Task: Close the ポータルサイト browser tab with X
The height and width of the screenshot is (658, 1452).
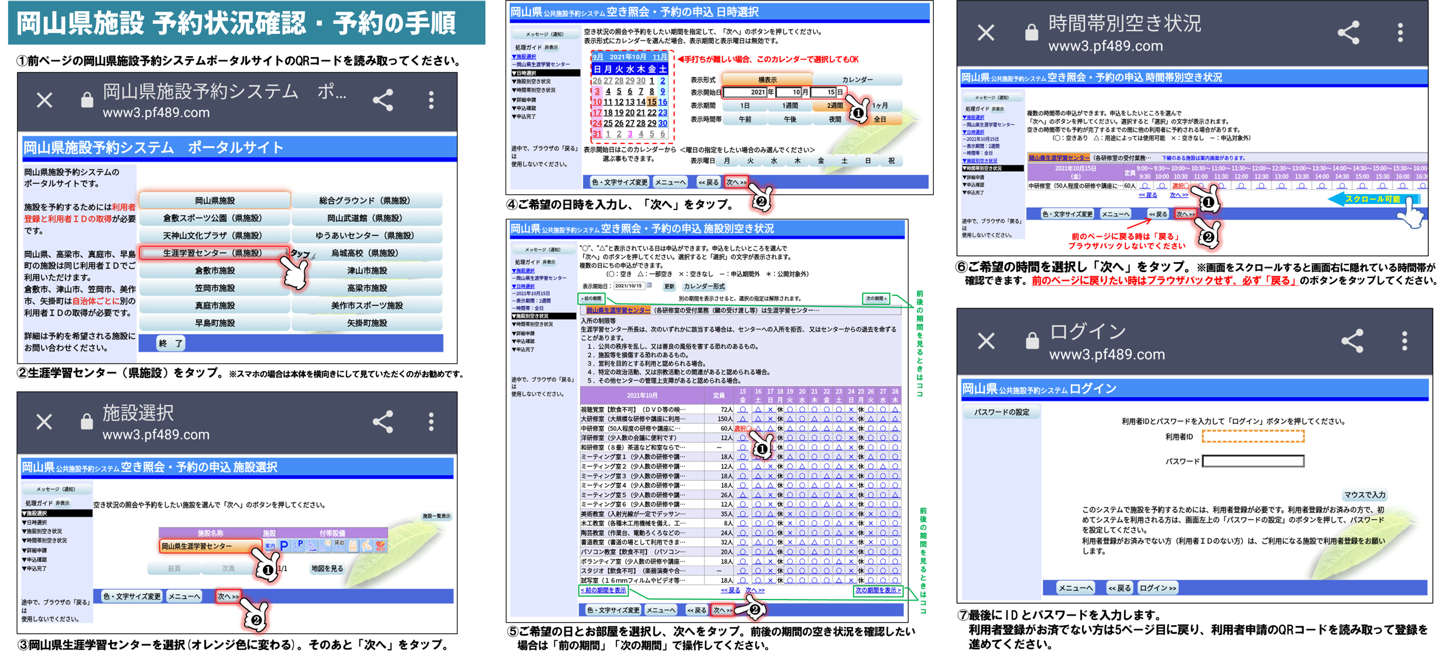Action: tap(44, 101)
